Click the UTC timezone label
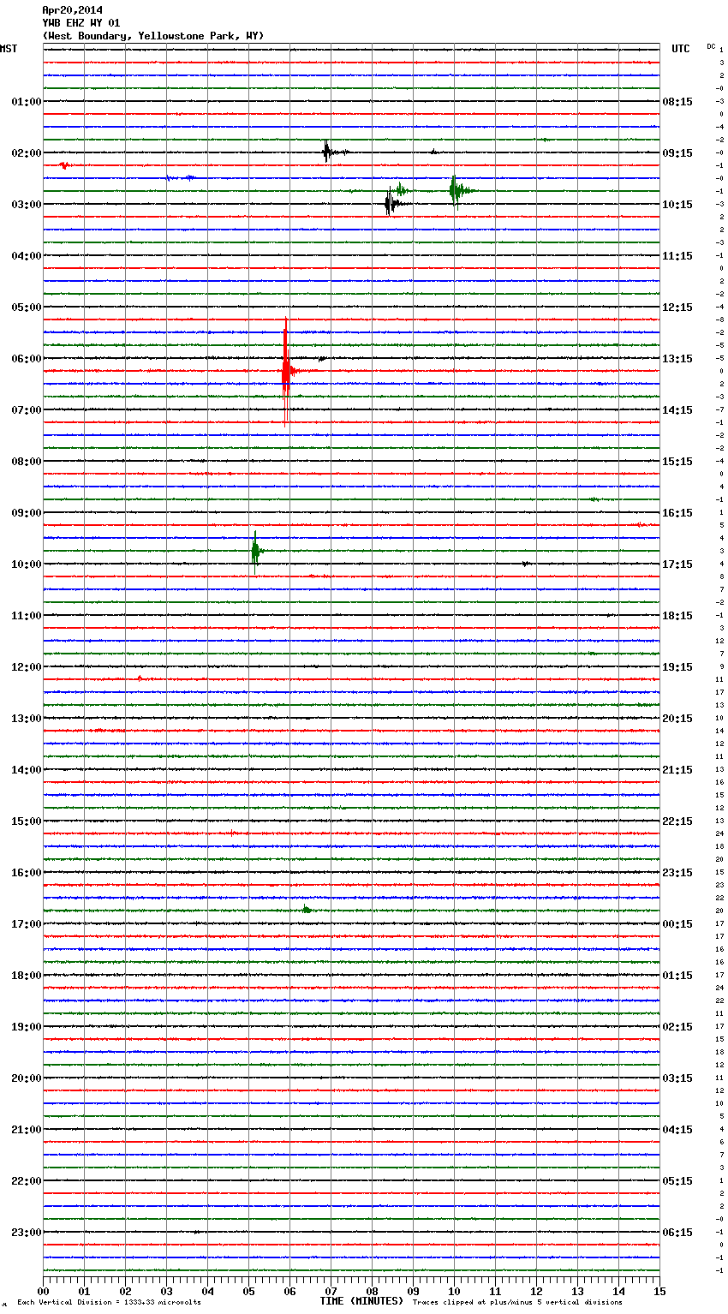The width and height of the screenshot is (728, 1314). click(x=680, y=49)
